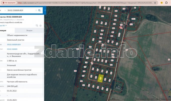Click parcel label 144/1 on the map

[133, 19]
